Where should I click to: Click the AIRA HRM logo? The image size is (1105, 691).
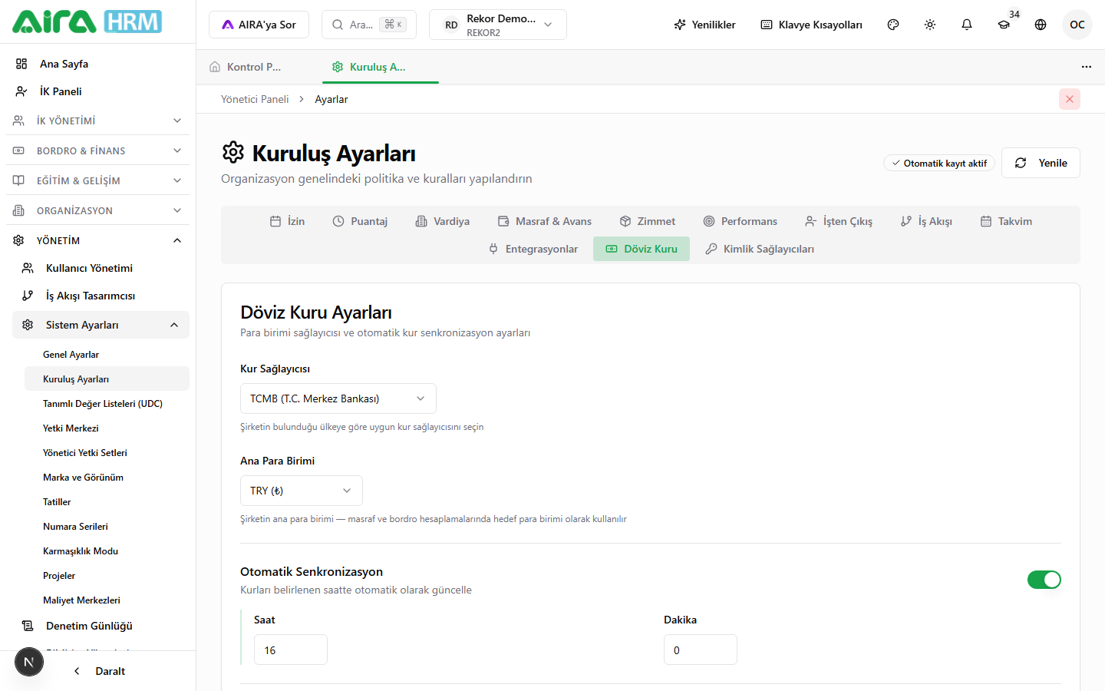[x=87, y=21]
